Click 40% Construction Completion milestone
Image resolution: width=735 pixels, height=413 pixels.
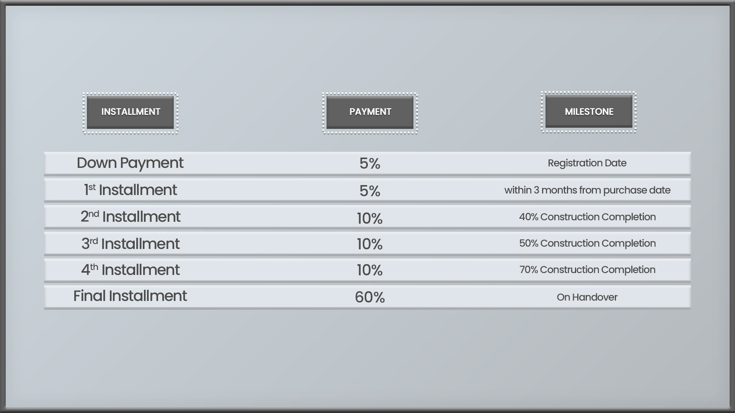coord(587,217)
